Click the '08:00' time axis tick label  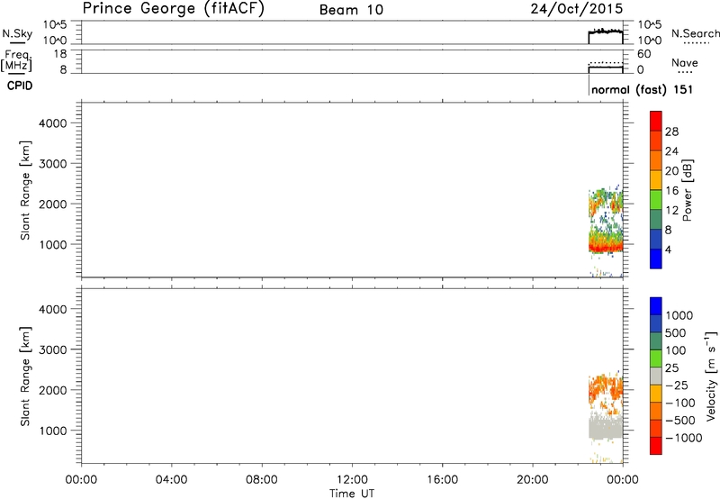coord(262,480)
